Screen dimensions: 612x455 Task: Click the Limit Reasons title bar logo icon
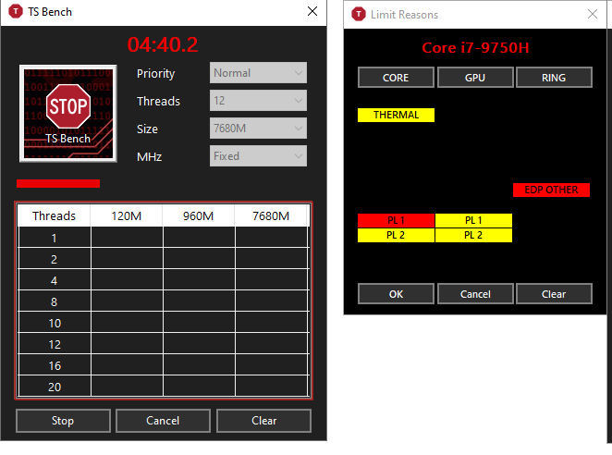pyautogui.click(x=359, y=15)
